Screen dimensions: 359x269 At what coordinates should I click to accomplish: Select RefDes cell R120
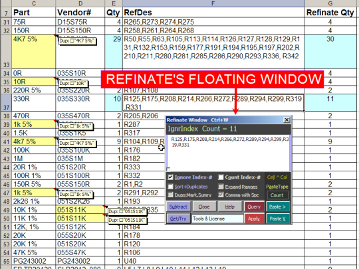(213, 244)
